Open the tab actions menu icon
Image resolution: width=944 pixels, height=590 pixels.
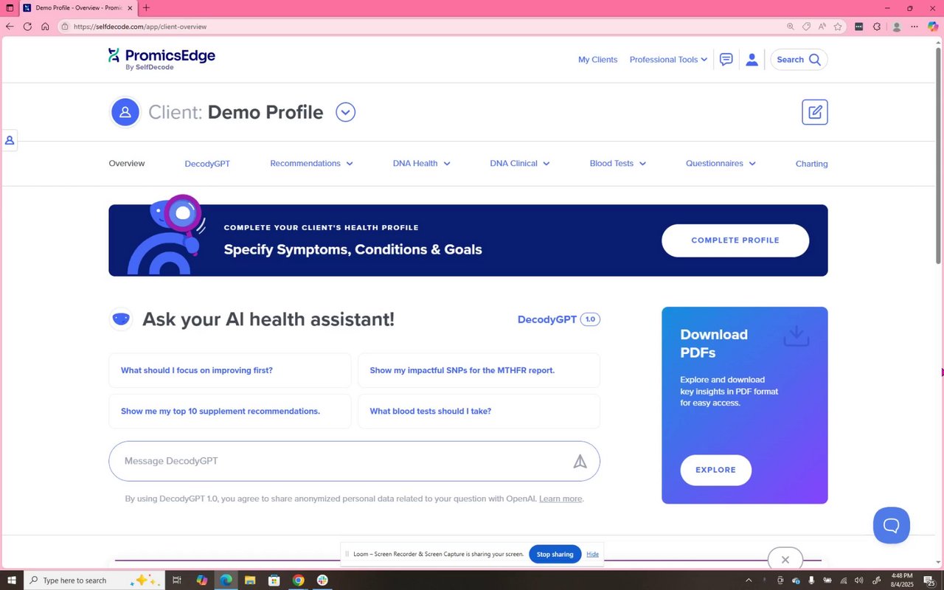pyautogui.click(x=10, y=8)
